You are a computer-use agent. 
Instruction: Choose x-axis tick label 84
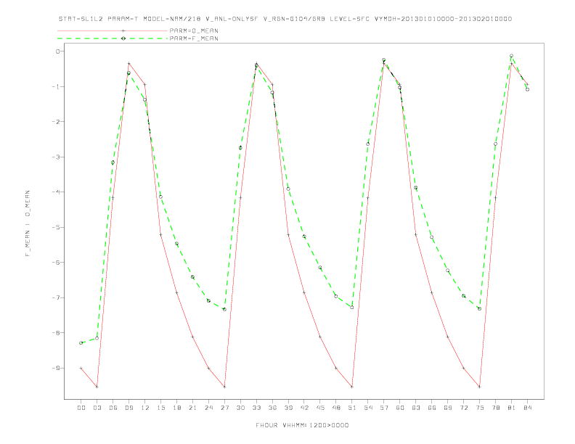point(527,408)
